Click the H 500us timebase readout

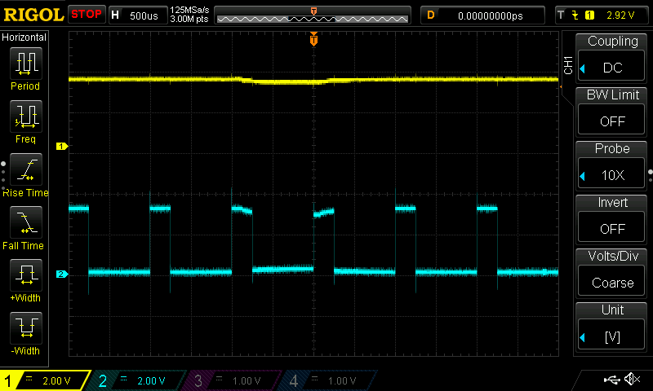point(138,15)
